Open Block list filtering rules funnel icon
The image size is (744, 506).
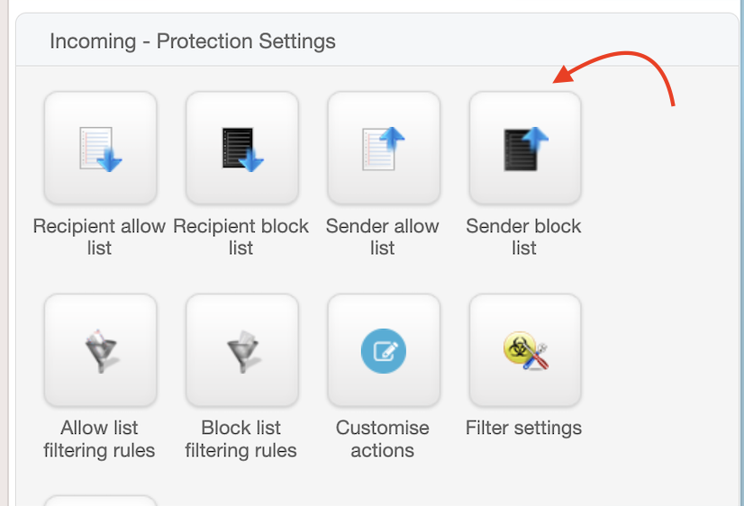[x=242, y=350]
